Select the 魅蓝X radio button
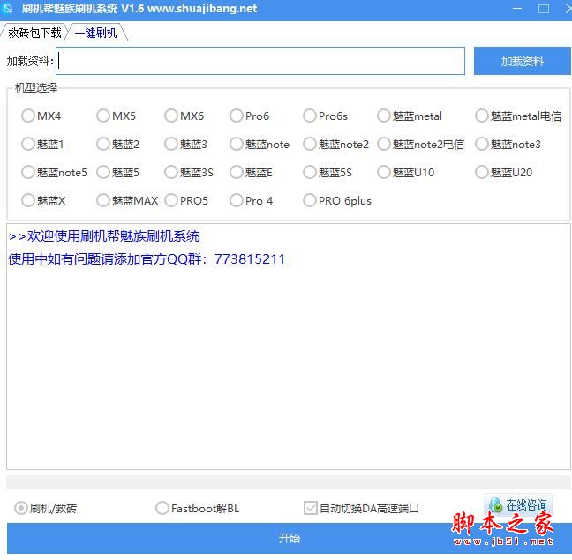The image size is (572, 560). point(27,200)
